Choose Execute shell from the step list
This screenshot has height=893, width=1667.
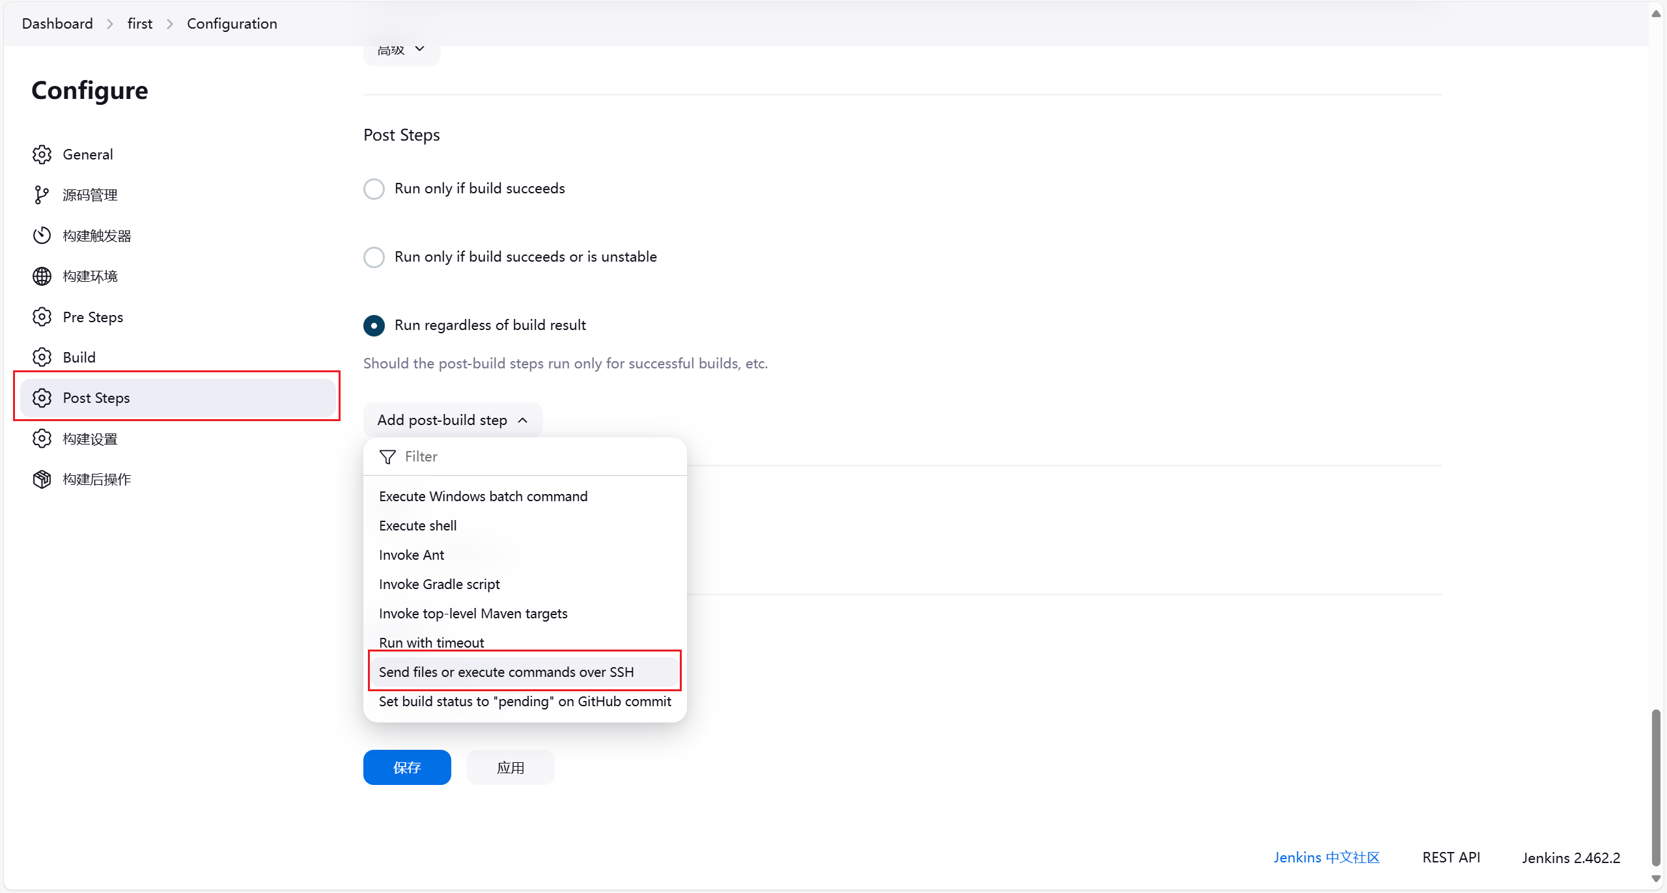coord(417,526)
